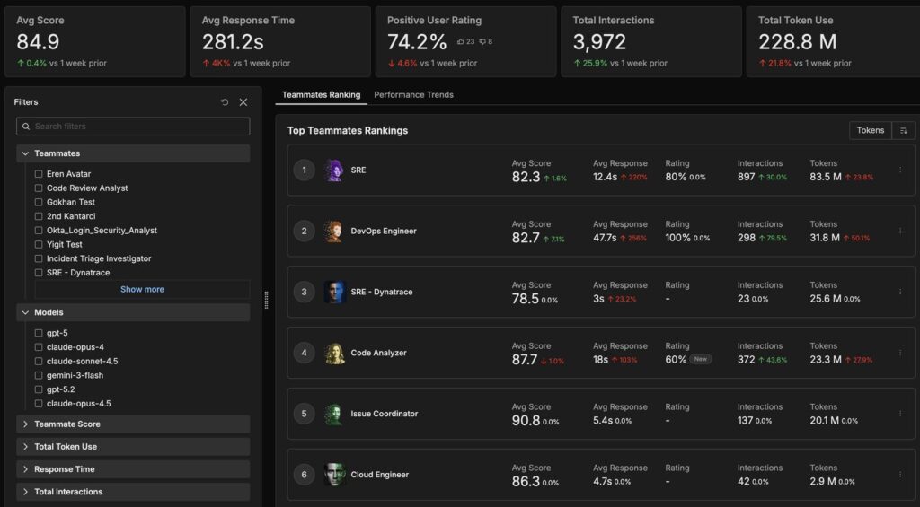Viewport: 920px width, 507px height.
Task: Open the DevOps Engineer row options menu
Action: pyautogui.click(x=900, y=231)
